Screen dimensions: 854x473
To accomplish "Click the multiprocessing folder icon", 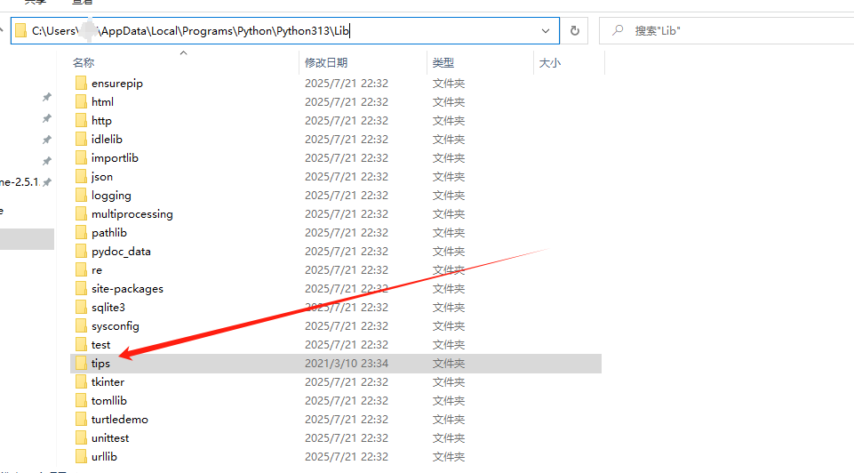I will (x=81, y=213).
